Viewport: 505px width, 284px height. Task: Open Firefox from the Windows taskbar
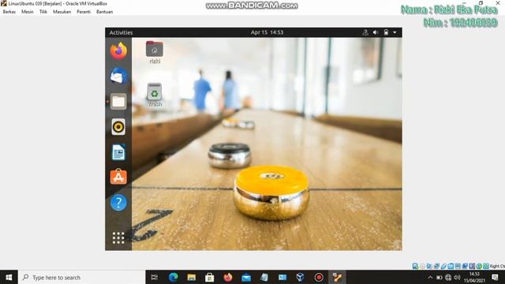coord(228,277)
